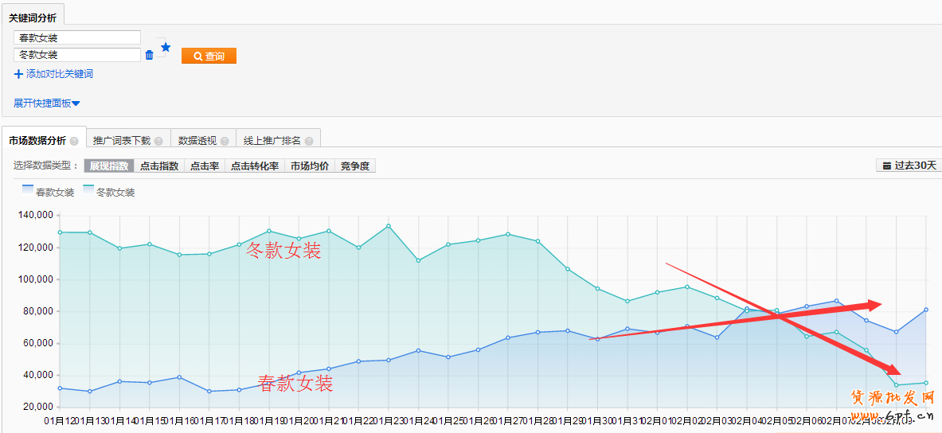Click the 春款女装 keyword input field
Viewport: 942px width, 433px height.
pos(77,37)
